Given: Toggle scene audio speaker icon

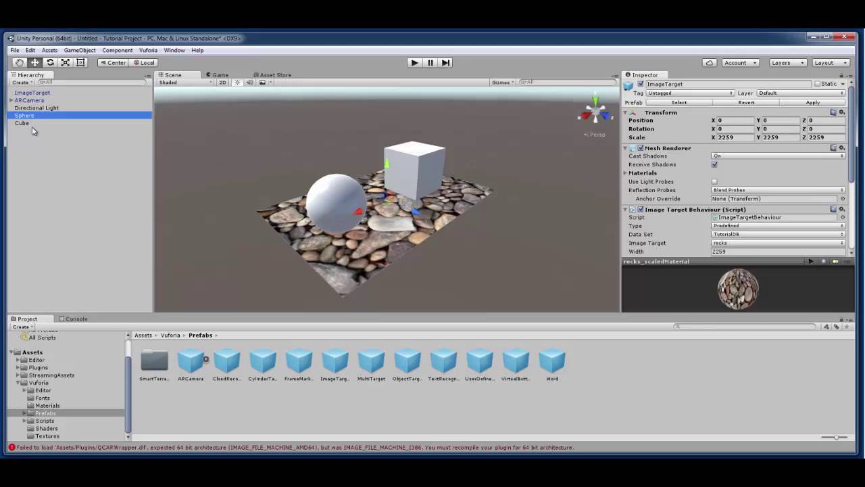Looking at the screenshot, I should coord(249,83).
